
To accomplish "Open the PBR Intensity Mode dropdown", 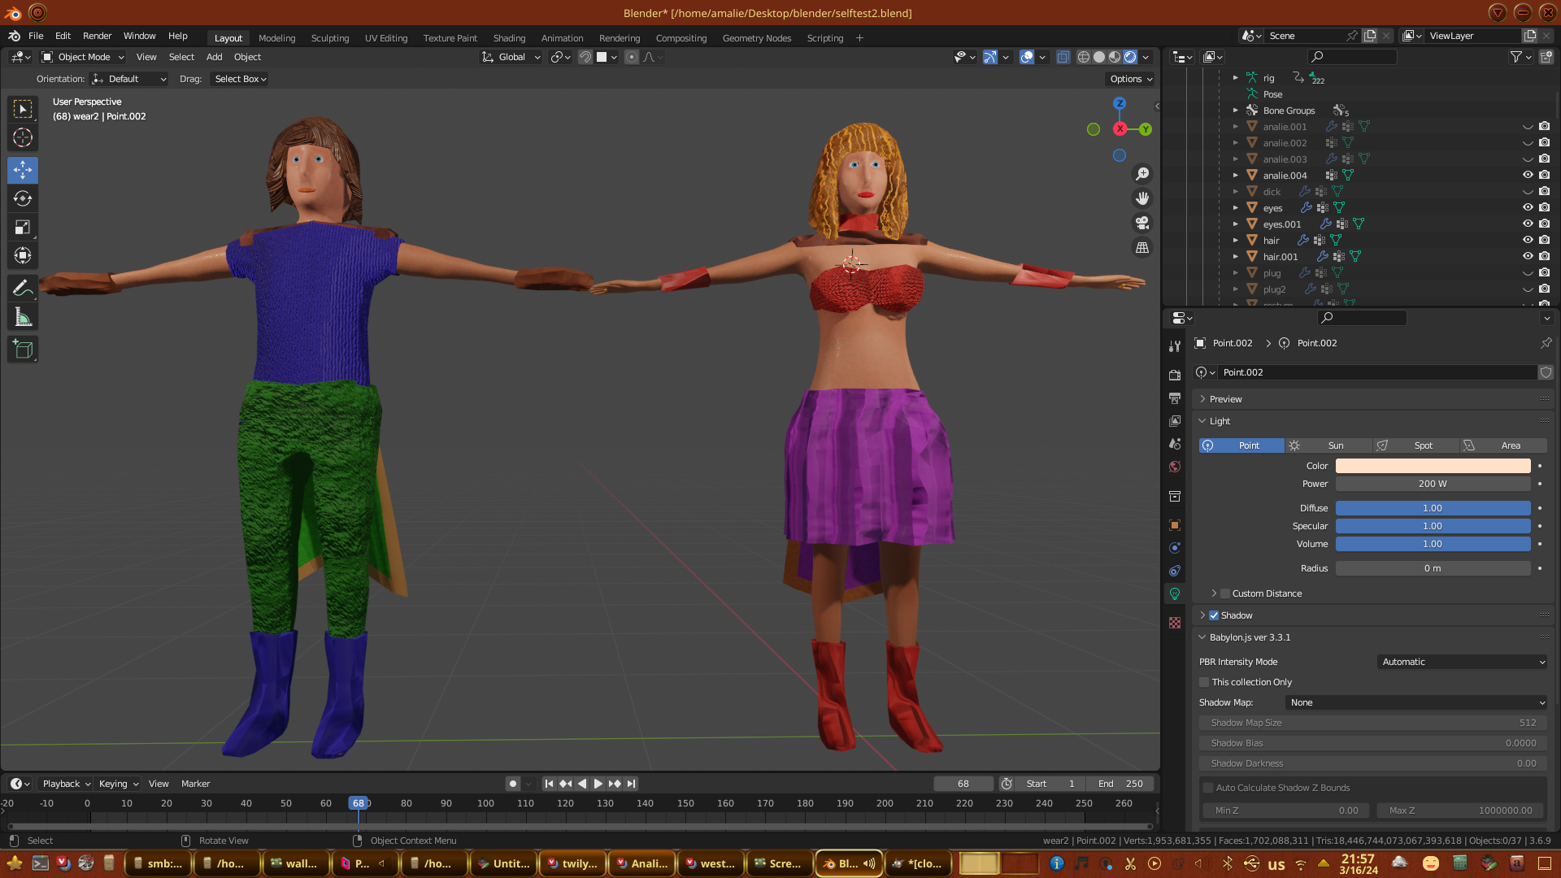I will (1461, 662).
